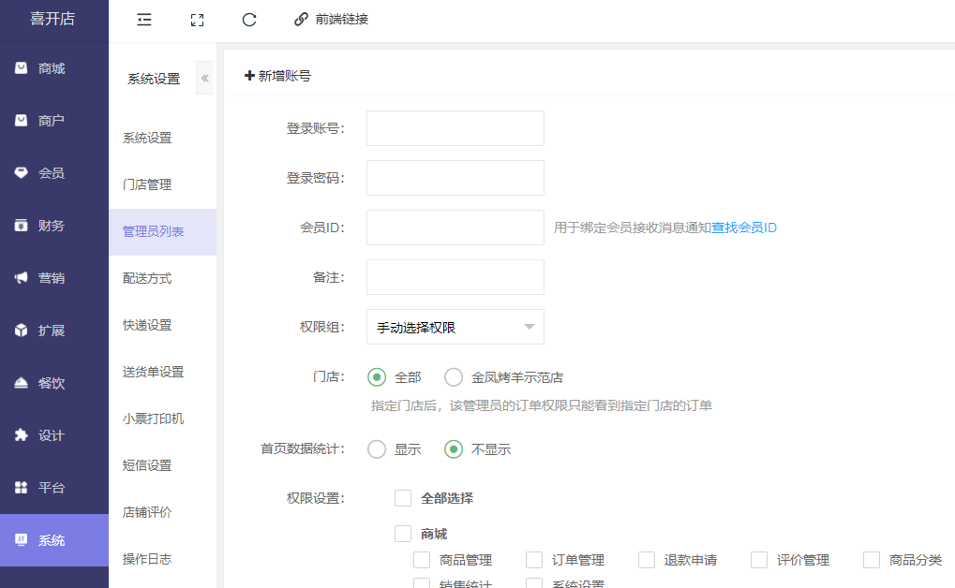Screen dimensions: 955x588
Task: Click the collapse sidebar menu icon
Action: click(x=144, y=19)
